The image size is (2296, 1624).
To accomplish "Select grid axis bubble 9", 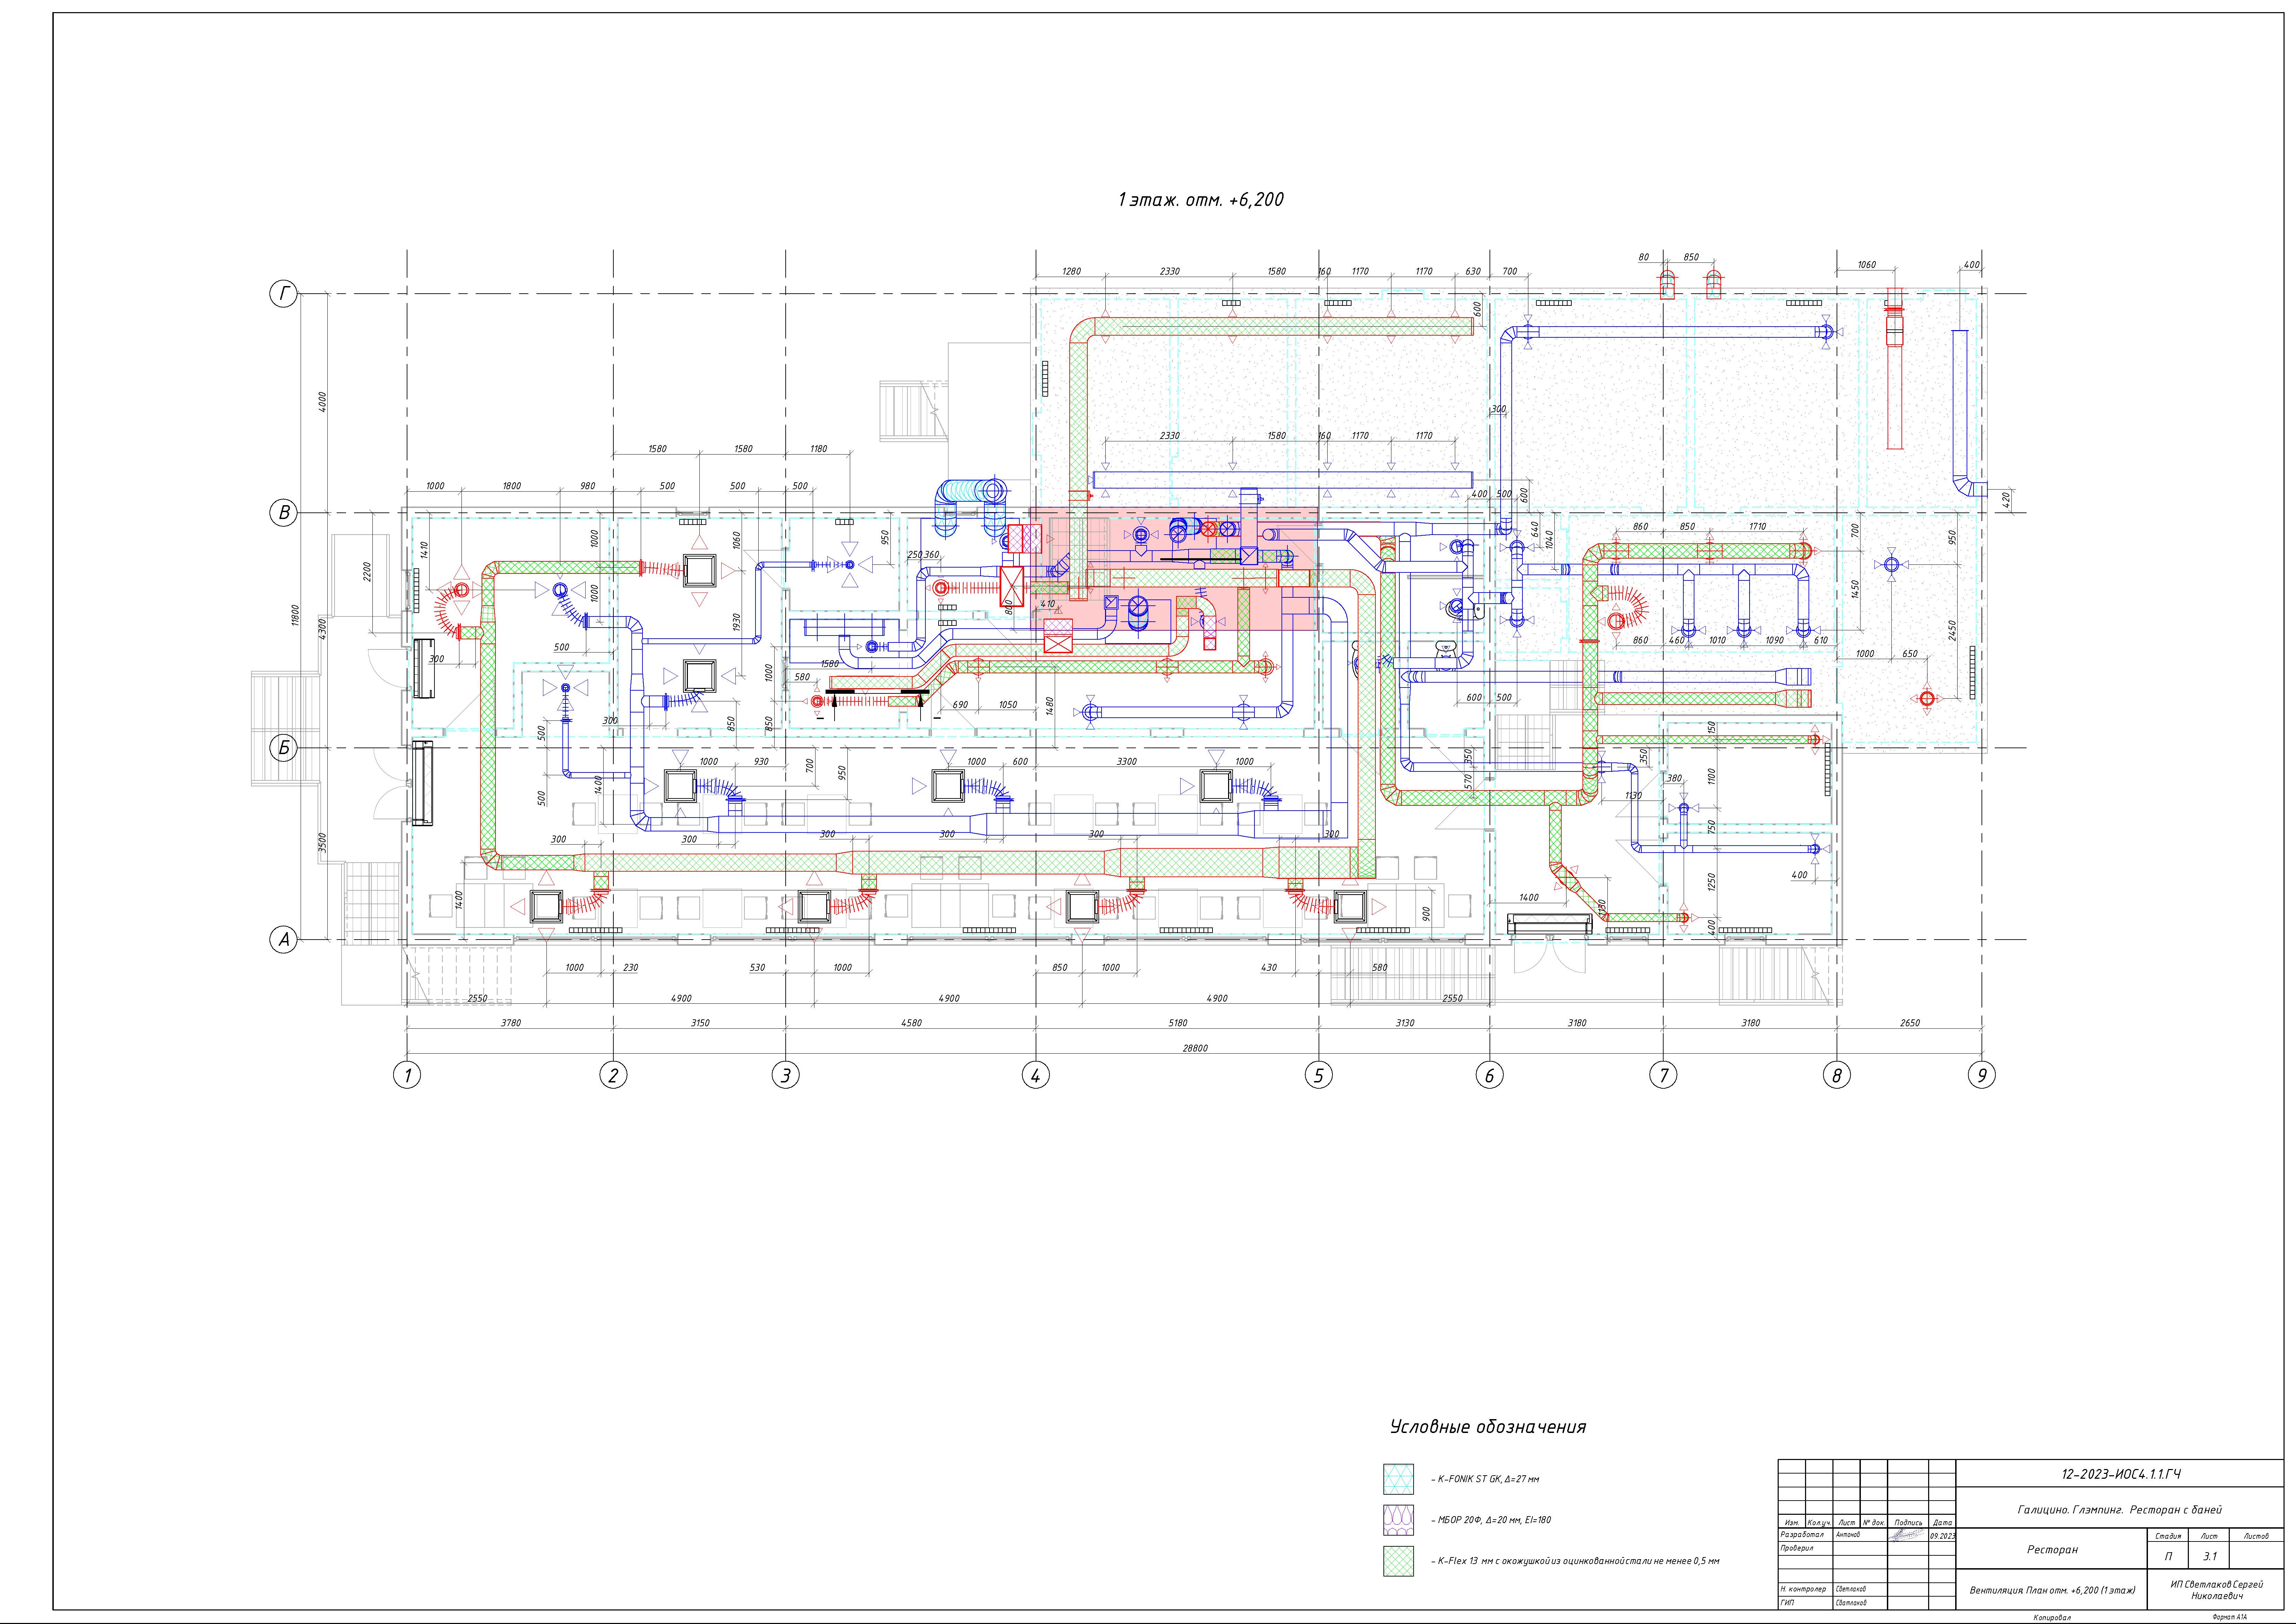I will [x=1982, y=1075].
